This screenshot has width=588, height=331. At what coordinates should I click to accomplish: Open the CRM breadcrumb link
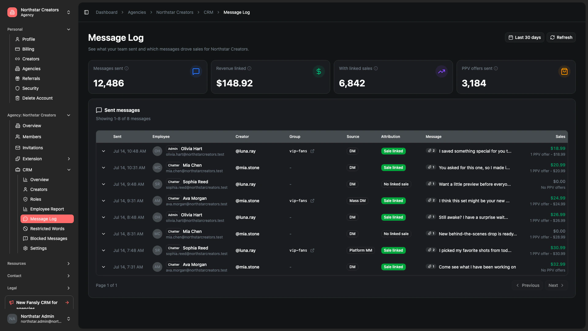208,12
